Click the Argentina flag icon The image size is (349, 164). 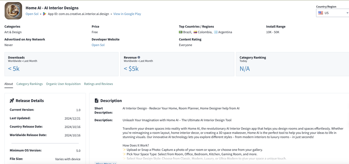click(x=216, y=32)
